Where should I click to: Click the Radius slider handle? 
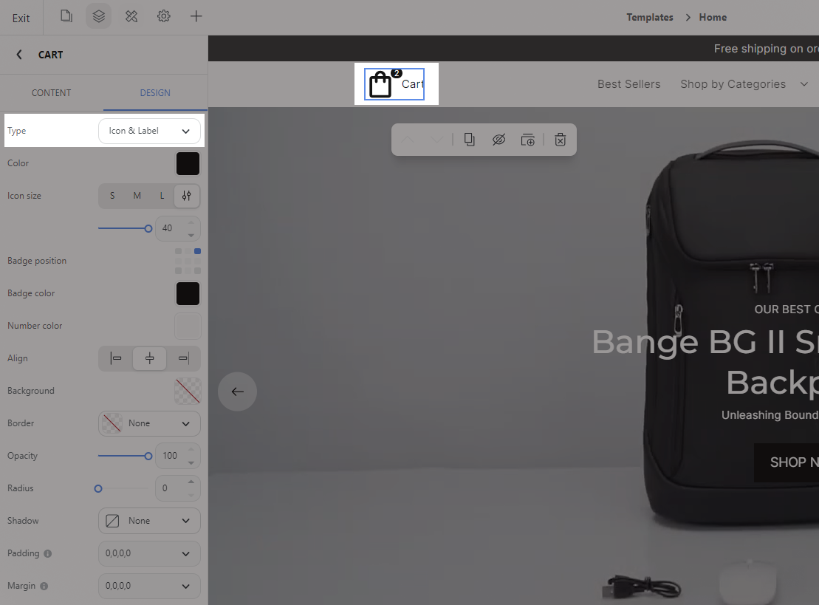(x=98, y=489)
